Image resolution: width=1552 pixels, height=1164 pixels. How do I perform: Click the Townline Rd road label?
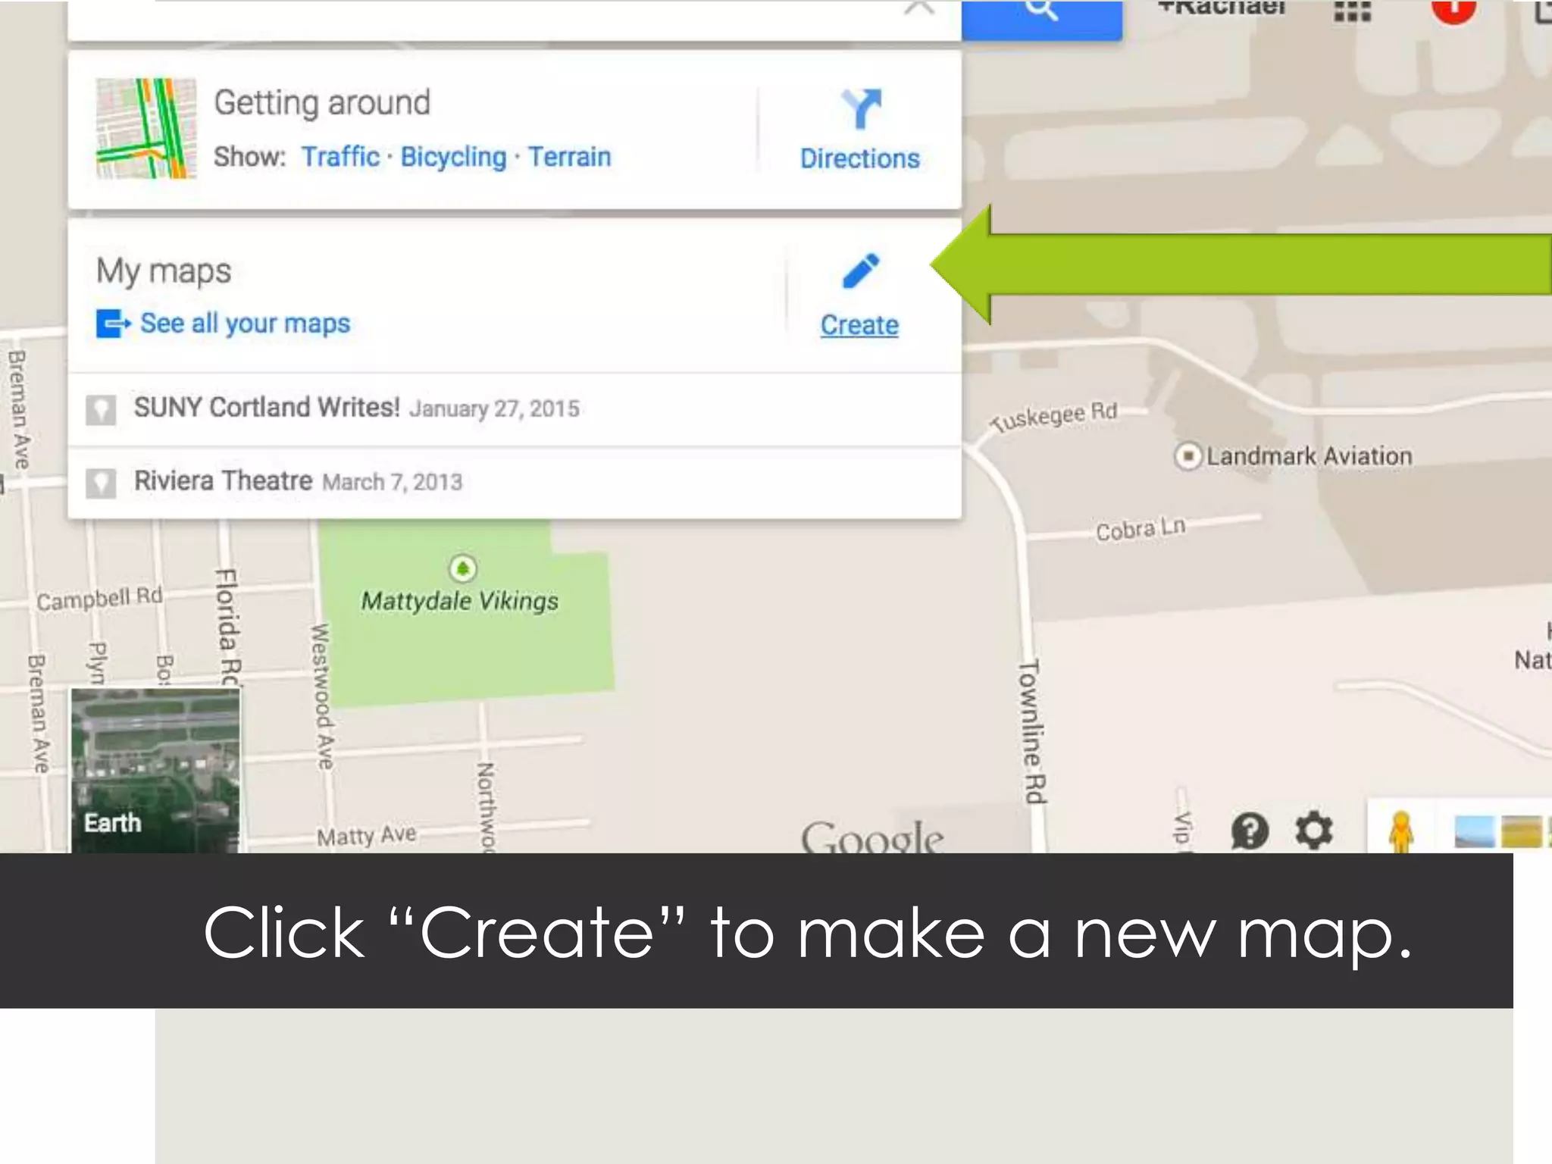click(x=1032, y=731)
